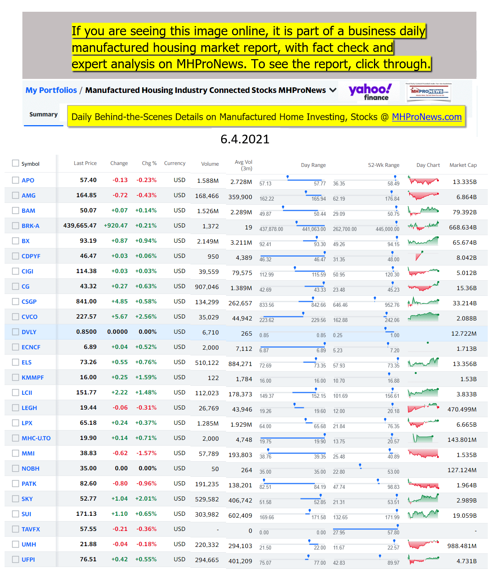Click the UFPI average volume 401,209
495x578 pixels.
click(x=240, y=561)
